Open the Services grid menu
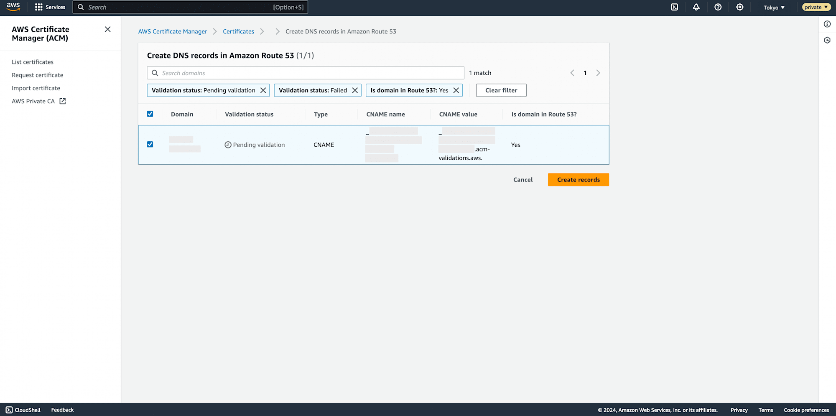This screenshot has width=836, height=416. coord(50,7)
